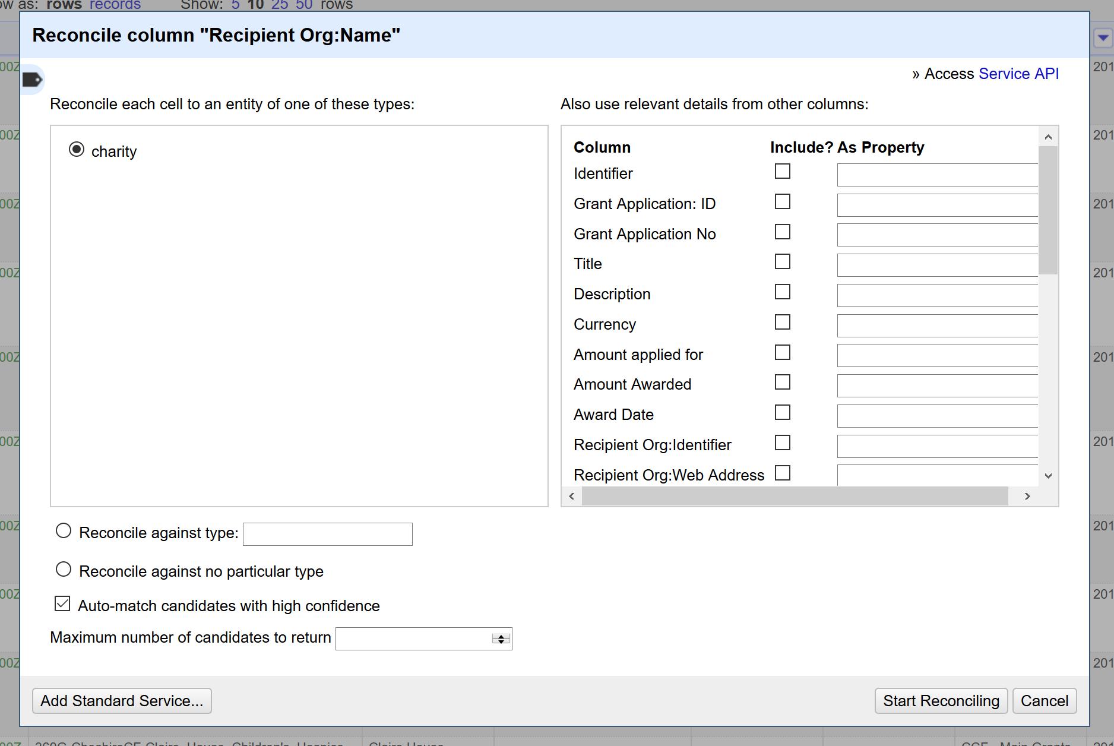Check Include box for Grant Application: ID

(x=783, y=202)
